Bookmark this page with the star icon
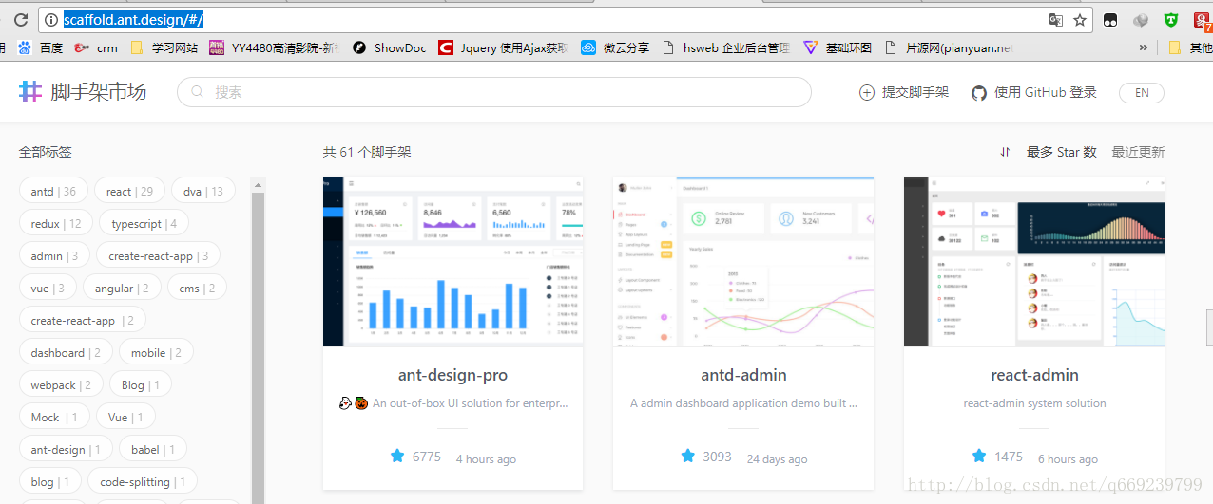This screenshot has width=1213, height=504. point(1080,19)
